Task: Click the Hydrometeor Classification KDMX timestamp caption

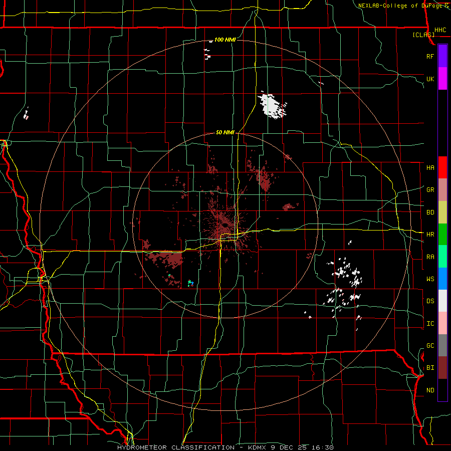Action: click(225, 447)
